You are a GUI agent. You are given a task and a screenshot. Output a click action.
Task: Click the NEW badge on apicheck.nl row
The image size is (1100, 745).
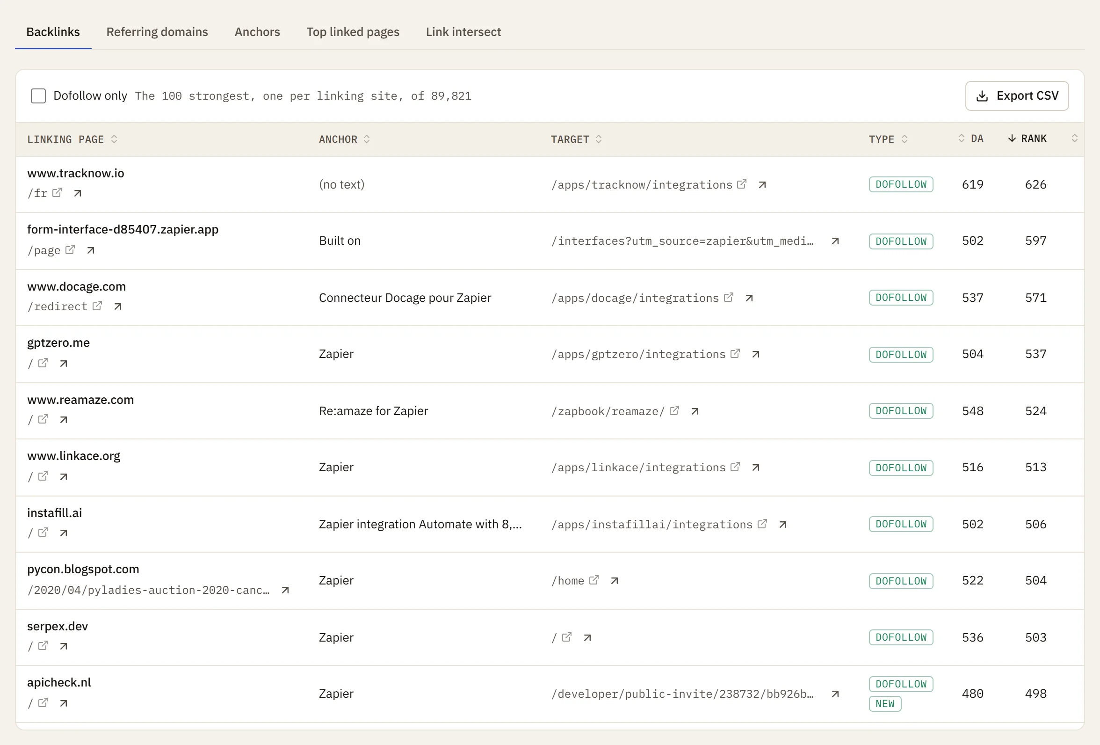885,704
